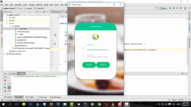Screen dimensions: 191x107
Task: Select signin screen 3.iml file
Action: tap(19, 51)
